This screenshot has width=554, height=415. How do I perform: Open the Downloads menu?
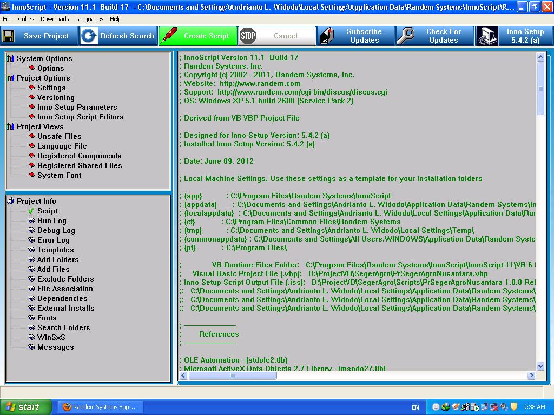pos(55,19)
